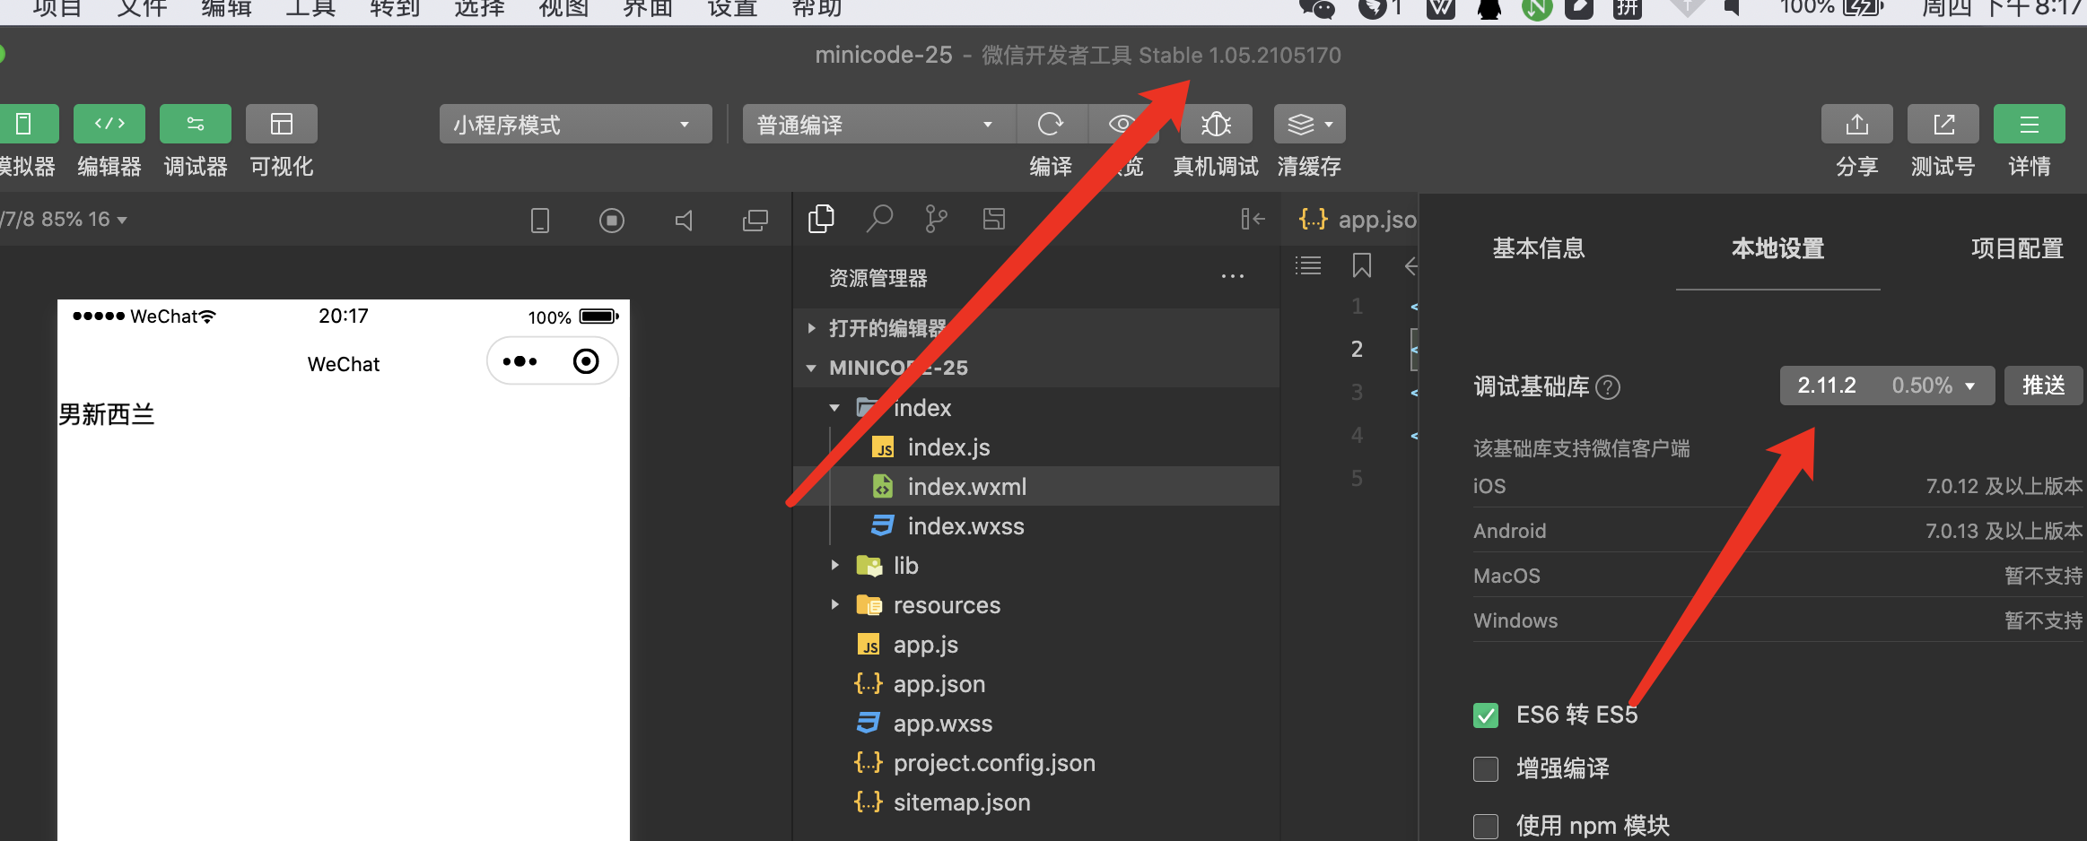Open the simulator device and zoom dropdown
Screen dimensions: 2087x841
(x=63, y=220)
